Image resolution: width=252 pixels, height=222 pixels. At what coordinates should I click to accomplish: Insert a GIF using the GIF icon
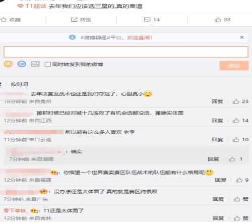[22, 64]
